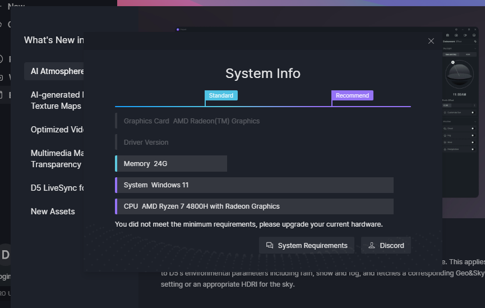Screen dimensions: 485x308
Task: Click the person icon on Discord button
Action: pos(372,246)
